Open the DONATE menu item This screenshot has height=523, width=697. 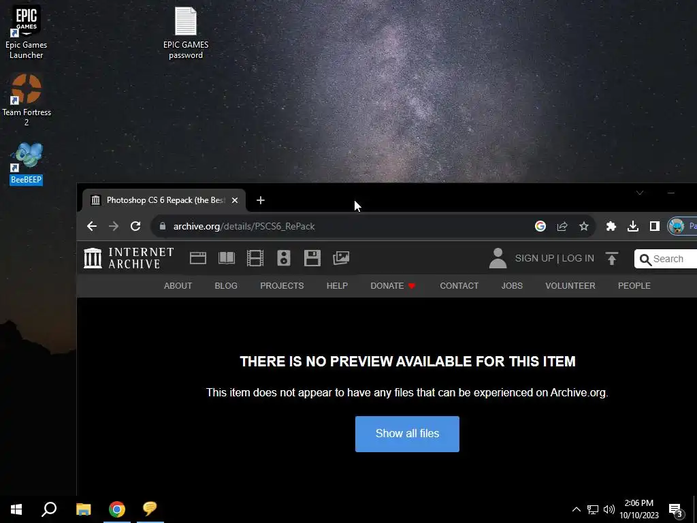393,286
